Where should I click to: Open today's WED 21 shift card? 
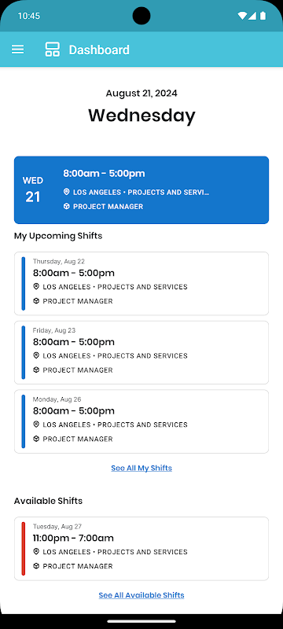click(141, 189)
